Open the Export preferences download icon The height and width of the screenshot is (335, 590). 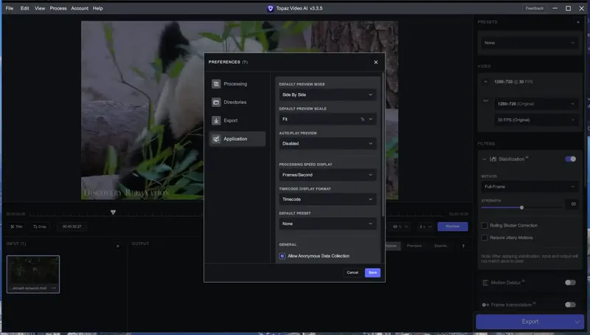(x=216, y=121)
